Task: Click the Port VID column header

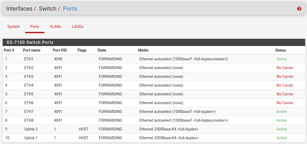Action: tap(60, 50)
